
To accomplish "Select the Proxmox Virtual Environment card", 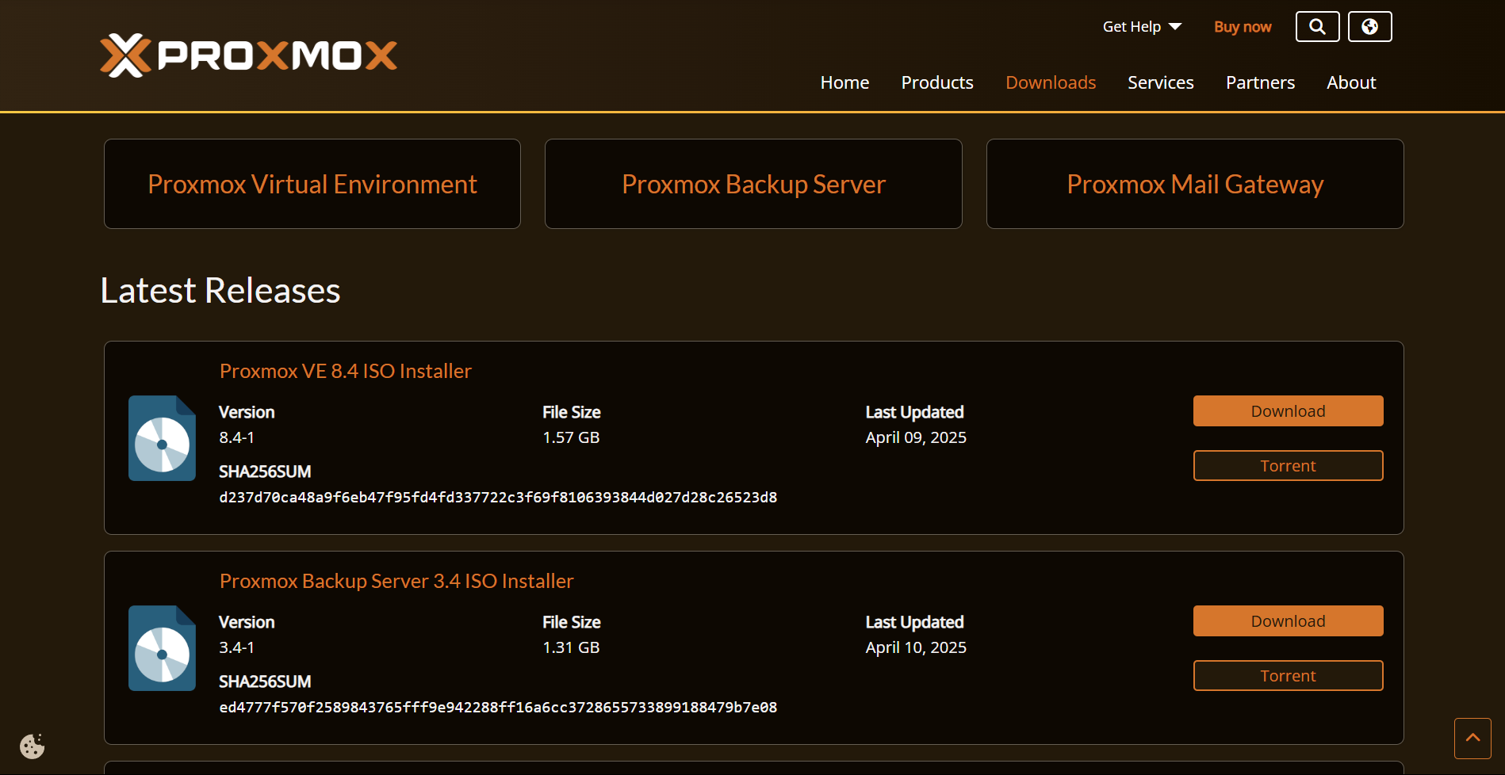I will tap(312, 184).
